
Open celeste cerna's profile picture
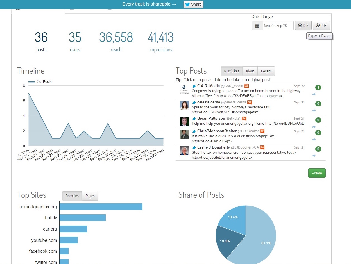184,106
